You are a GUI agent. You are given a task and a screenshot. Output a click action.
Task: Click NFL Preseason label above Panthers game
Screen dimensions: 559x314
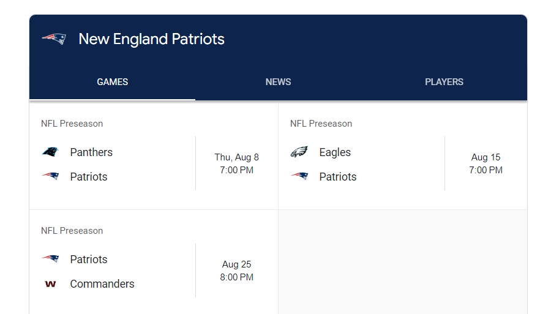pyautogui.click(x=72, y=124)
